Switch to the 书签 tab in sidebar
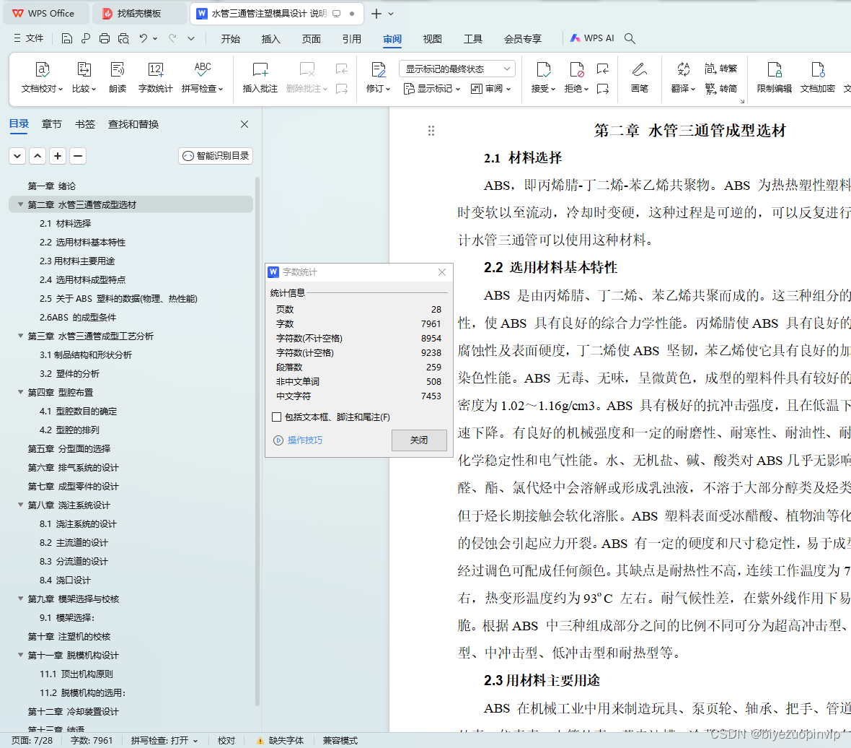The width and height of the screenshot is (851, 748). point(84,124)
